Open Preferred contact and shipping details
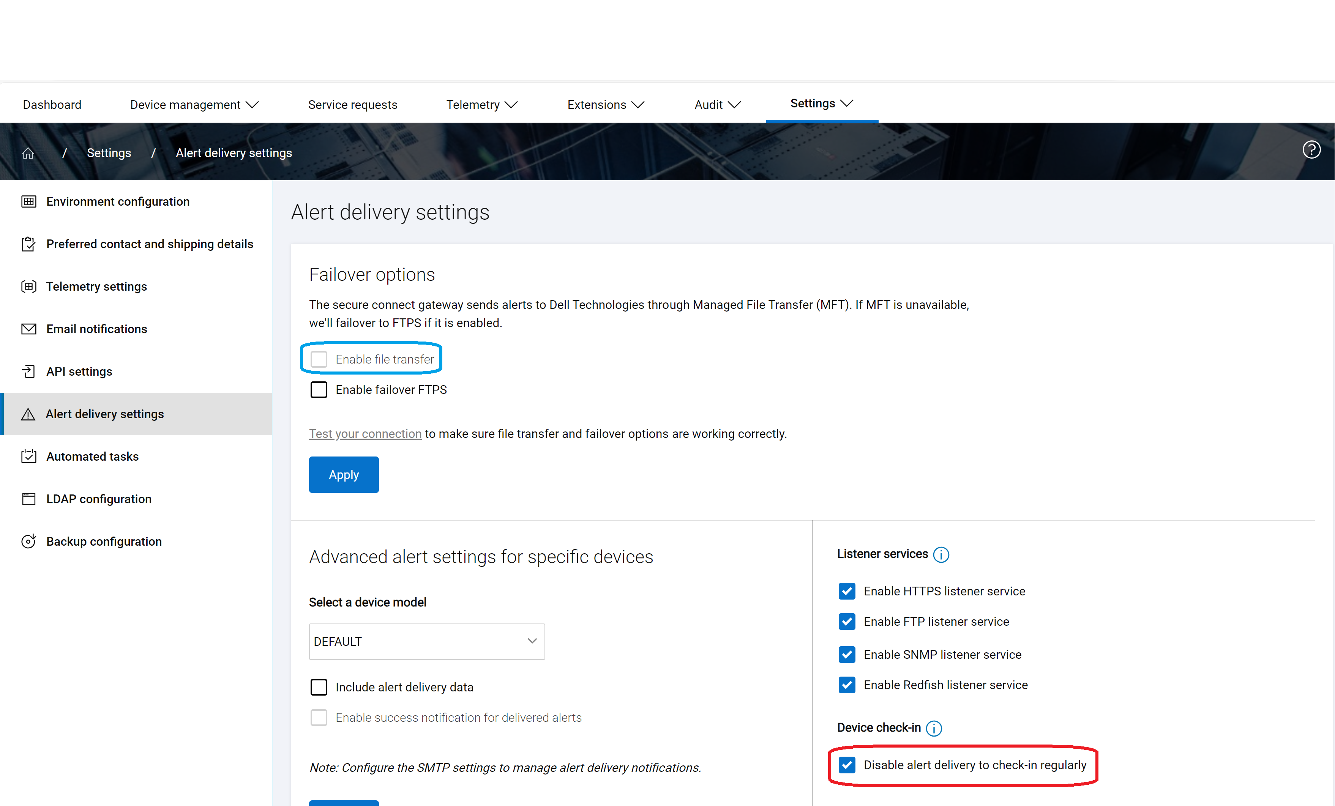The height and width of the screenshot is (806, 1335). tap(136, 244)
